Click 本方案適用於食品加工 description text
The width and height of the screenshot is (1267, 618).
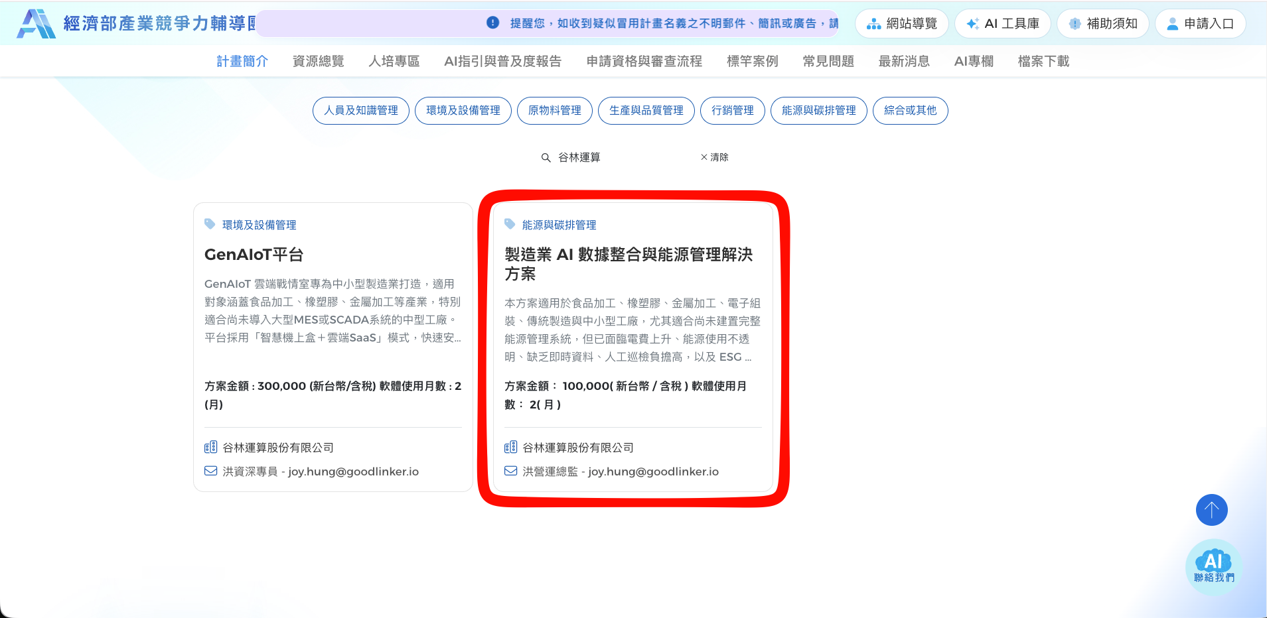pyautogui.click(x=633, y=330)
